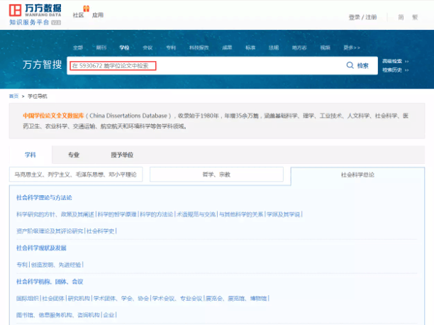Select the 学位 search category
This screenshot has height=325, width=434.
[x=124, y=48]
